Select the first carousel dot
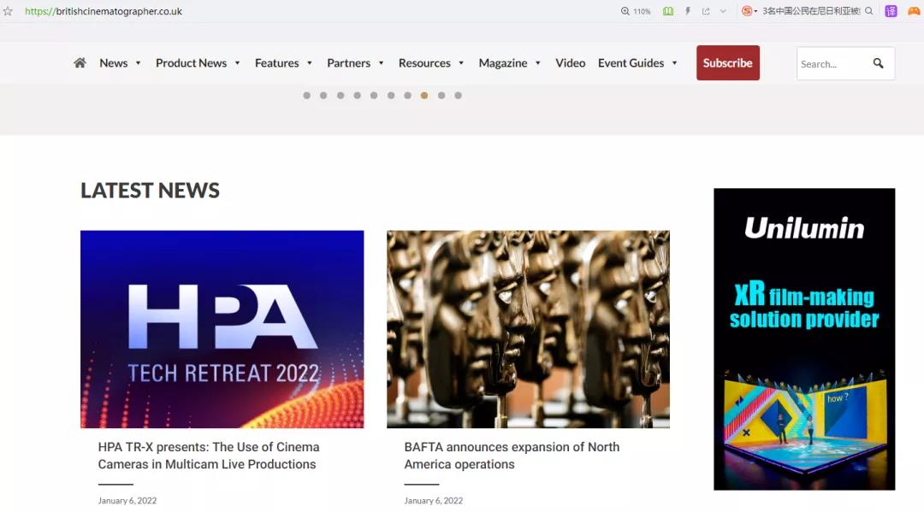Screen dimensions: 924x512 [306, 96]
